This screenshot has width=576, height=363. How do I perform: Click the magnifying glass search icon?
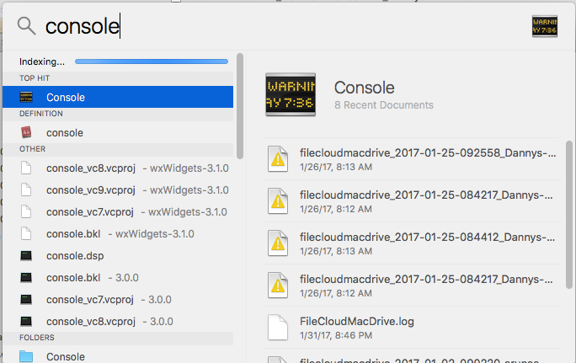coord(26,26)
